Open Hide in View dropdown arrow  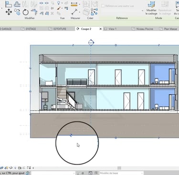62,3
